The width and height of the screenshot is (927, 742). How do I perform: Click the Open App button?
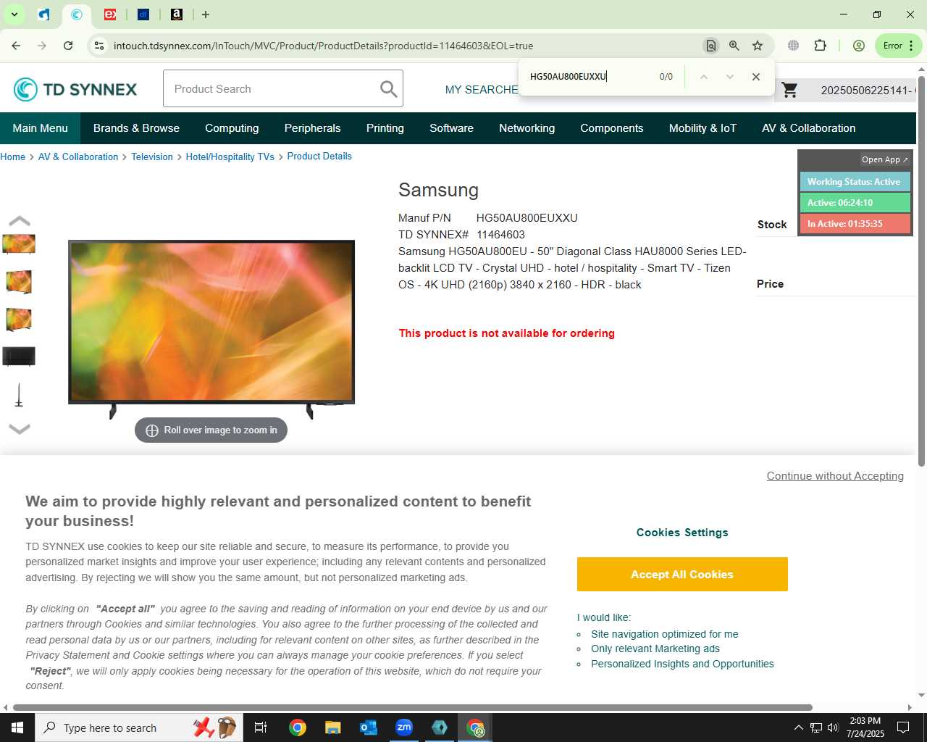(x=884, y=159)
